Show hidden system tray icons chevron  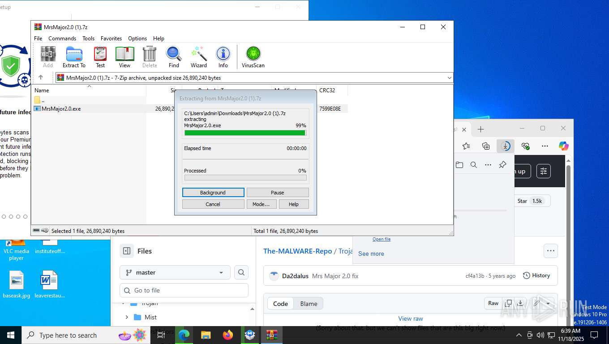tap(519, 335)
